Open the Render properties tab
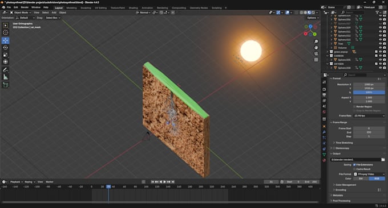Screen dimensions: 388x208 coord(324,89)
